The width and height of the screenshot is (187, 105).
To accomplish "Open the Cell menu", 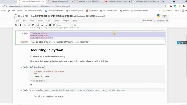I will pyautogui.click(x=48, y=21).
